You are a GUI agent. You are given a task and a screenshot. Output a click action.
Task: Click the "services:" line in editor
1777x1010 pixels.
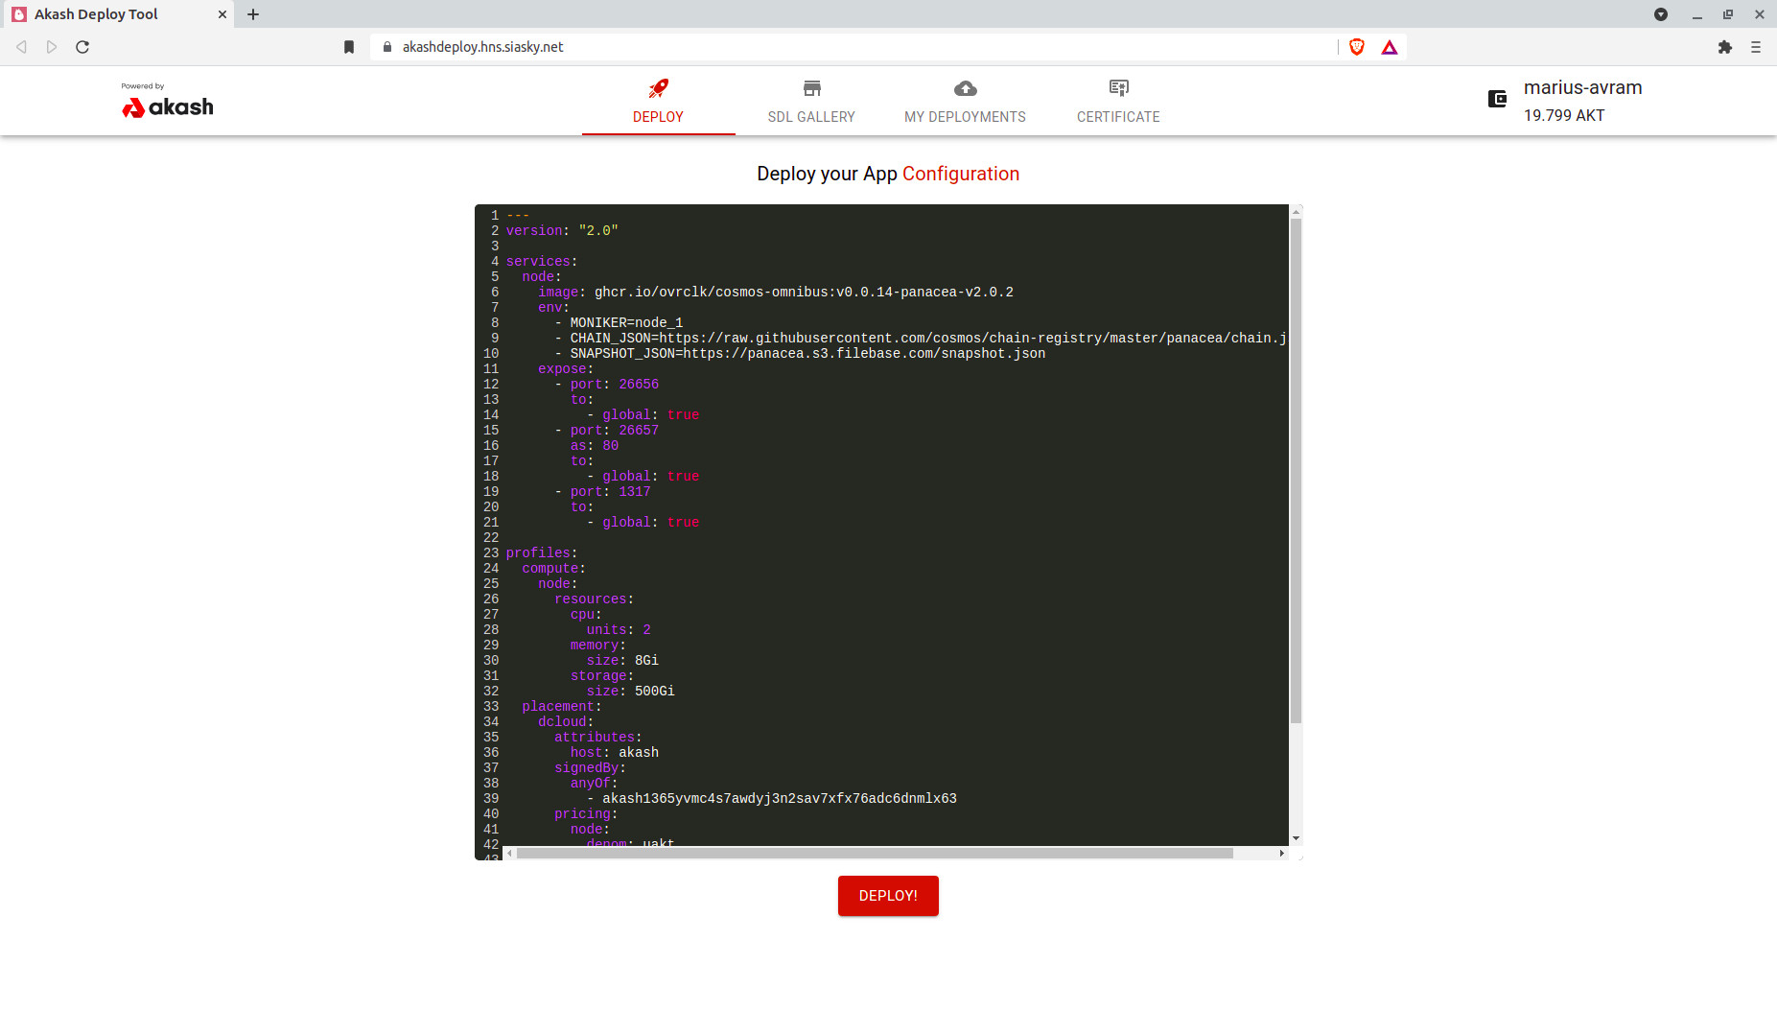(x=542, y=262)
